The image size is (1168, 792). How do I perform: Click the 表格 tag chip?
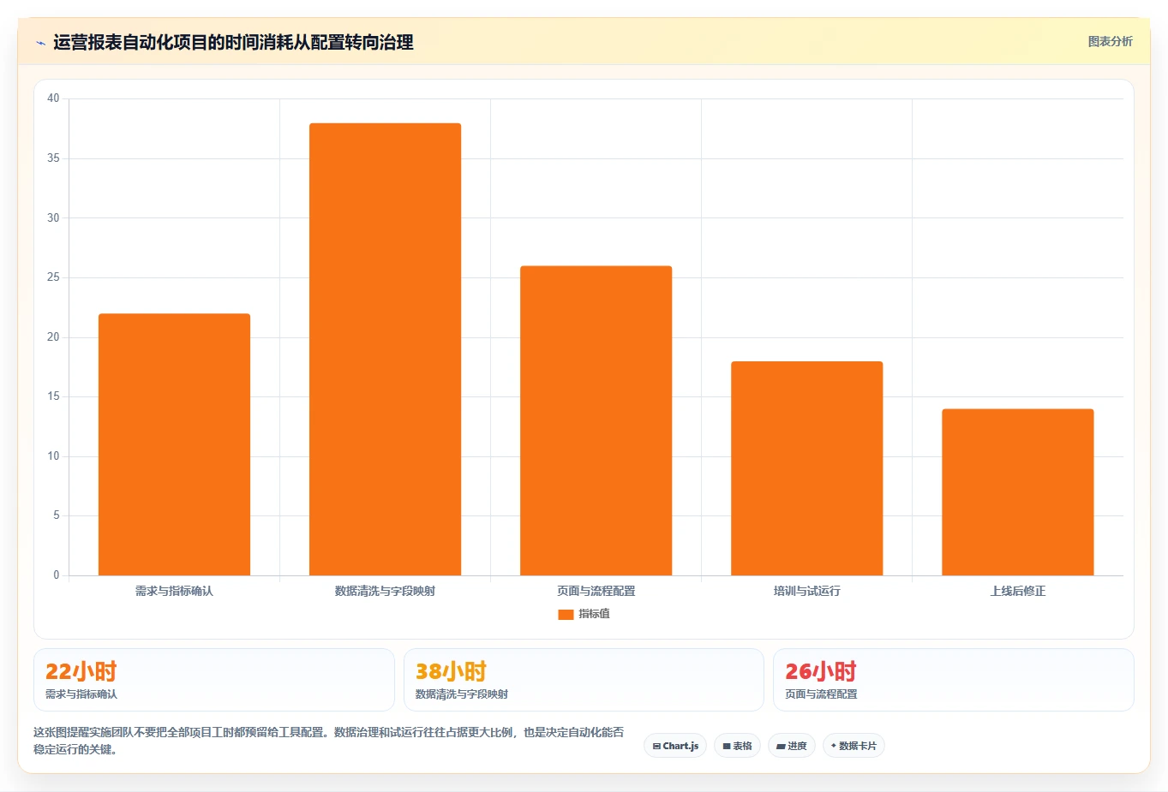click(x=737, y=746)
